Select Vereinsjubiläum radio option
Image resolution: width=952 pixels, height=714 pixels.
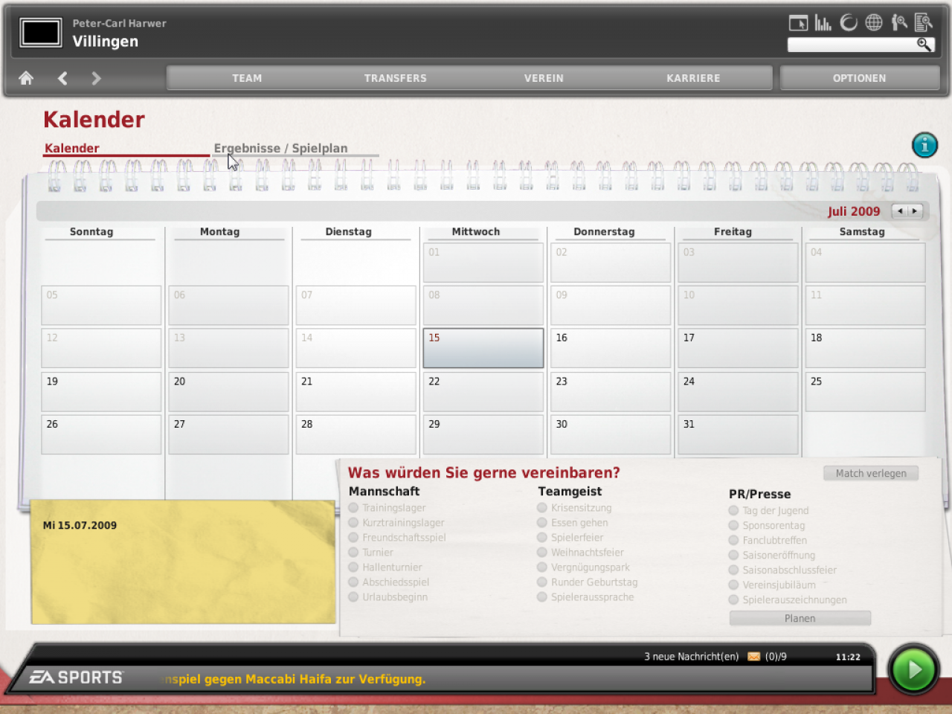pos(733,585)
